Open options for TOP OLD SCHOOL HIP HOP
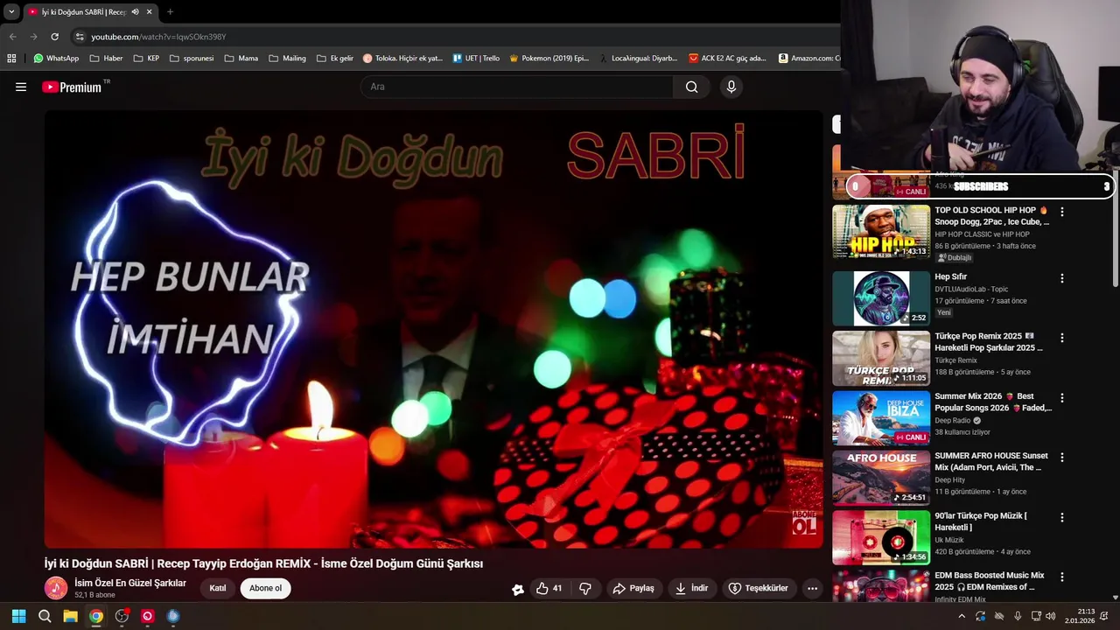 [1062, 212]
